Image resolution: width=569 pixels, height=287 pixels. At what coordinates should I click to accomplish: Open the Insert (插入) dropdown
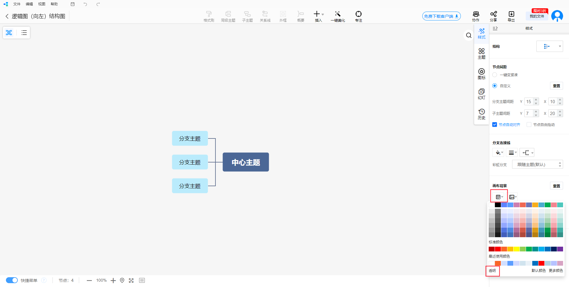[x=319, y=16]
